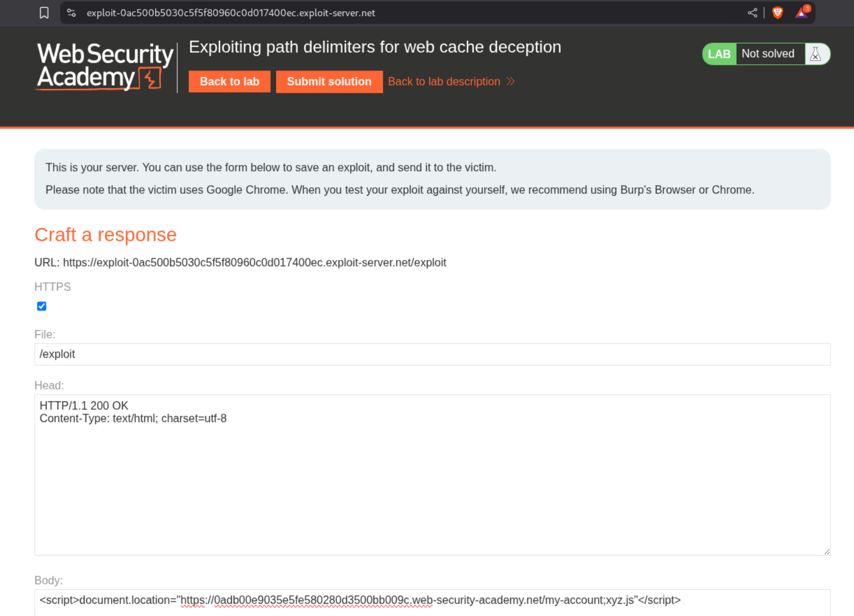Image resolution: width=854 pixels, height=616 pixels.
Task: Open the Back to lab description link
Action: coord(444,82)
